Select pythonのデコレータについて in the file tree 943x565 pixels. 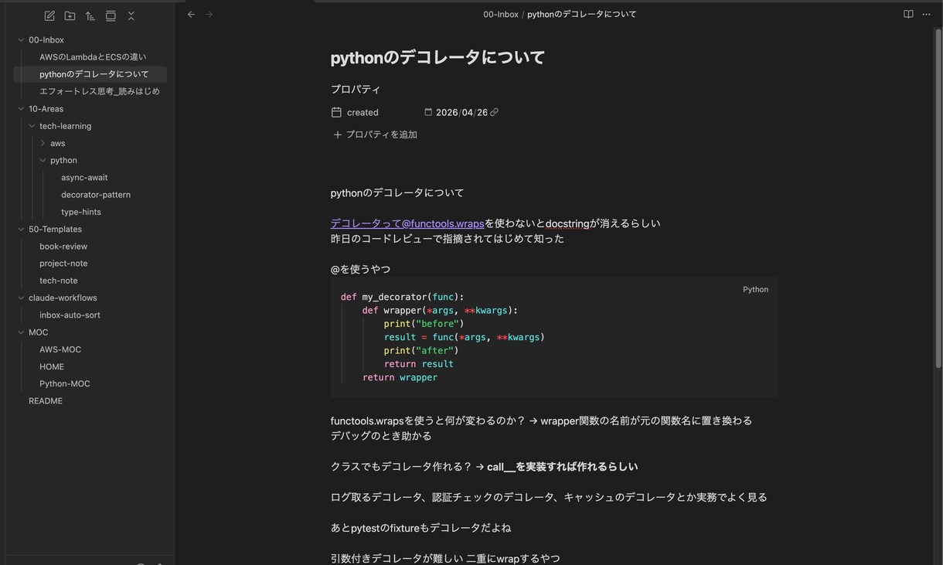coord(92,74)
